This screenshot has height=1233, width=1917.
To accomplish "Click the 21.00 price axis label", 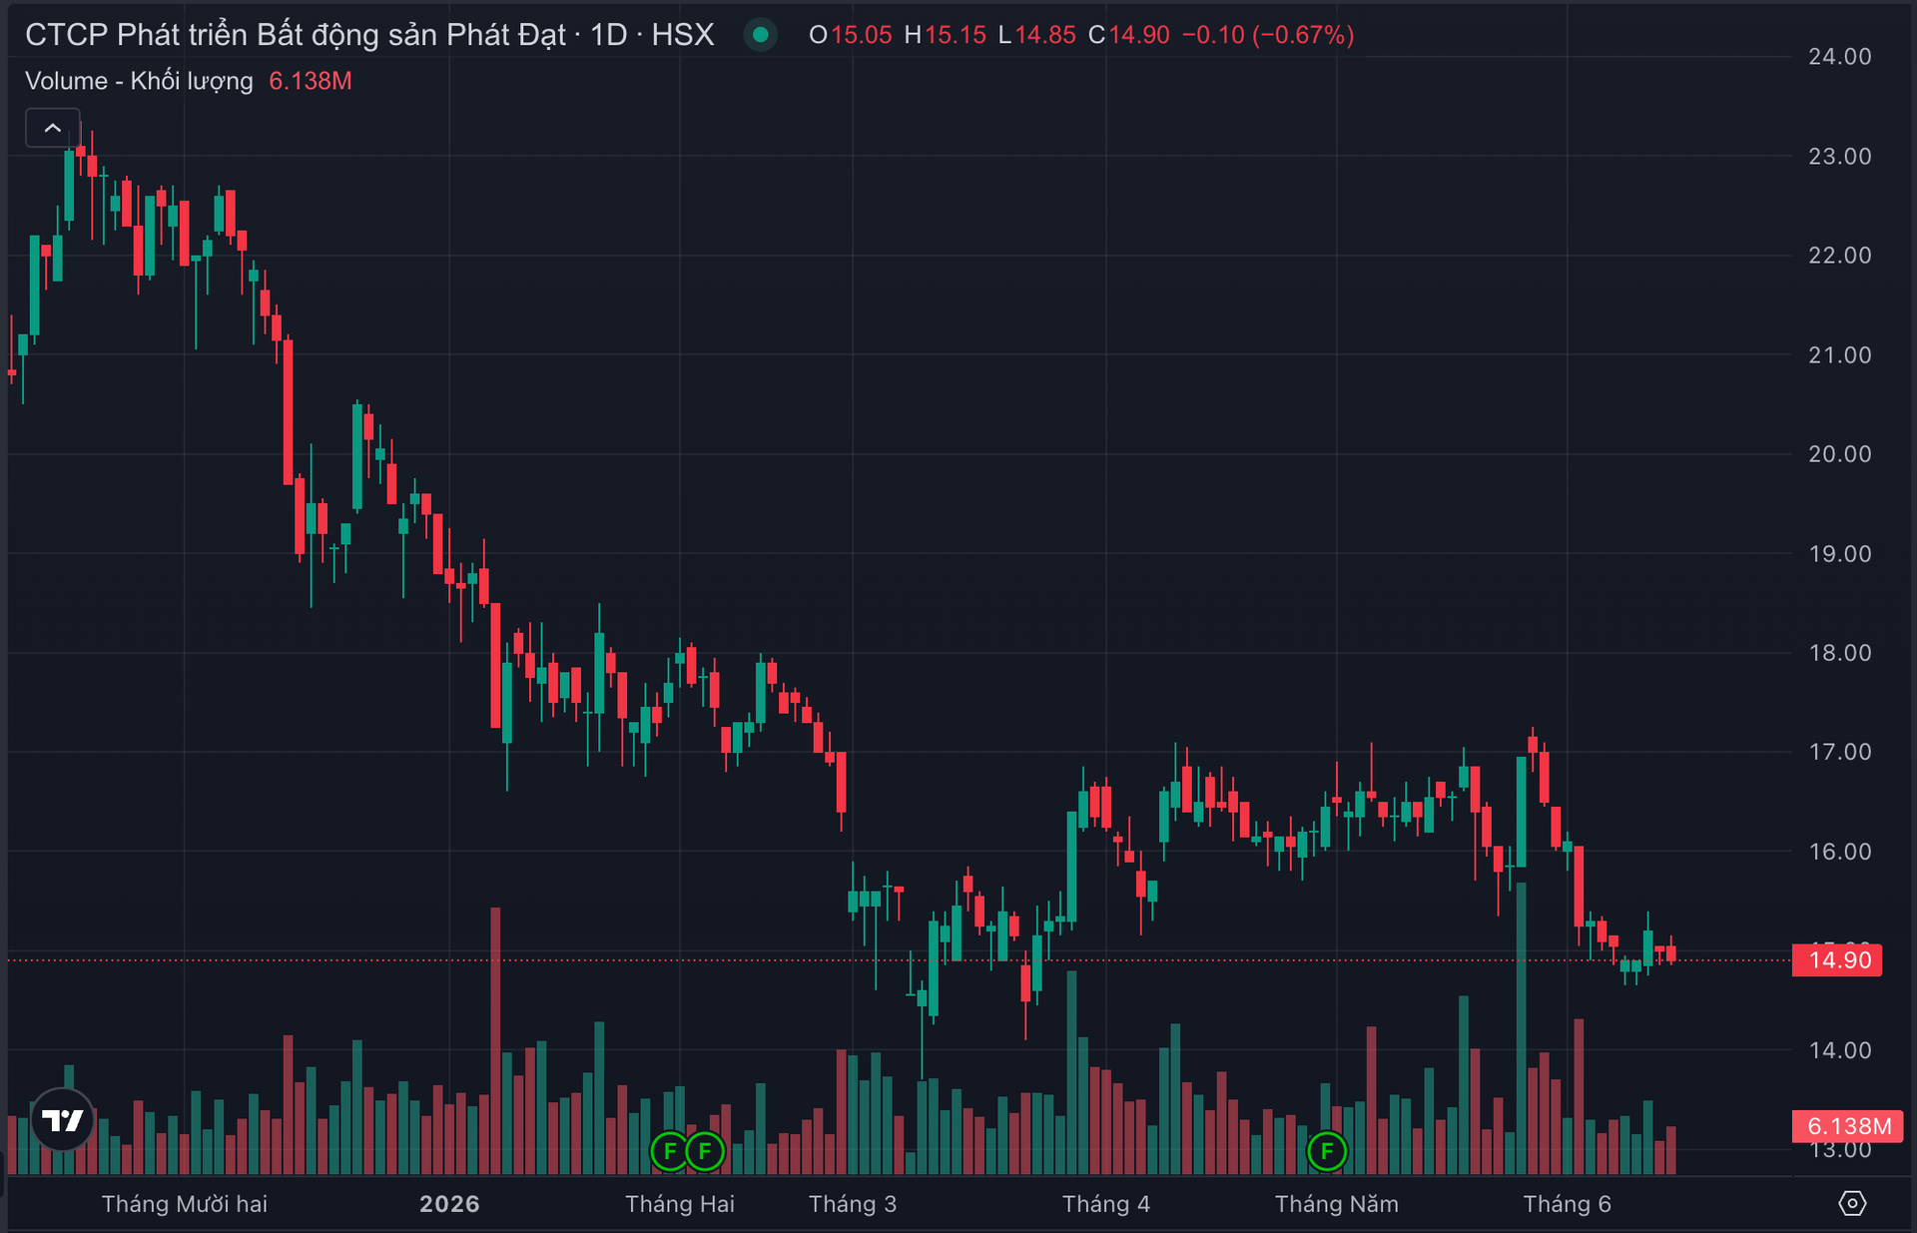I will (1840, 354).
